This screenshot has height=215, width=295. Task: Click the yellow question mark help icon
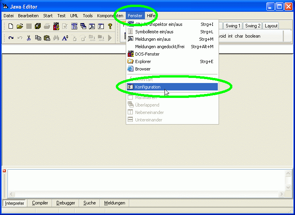(x=110, y=26)
